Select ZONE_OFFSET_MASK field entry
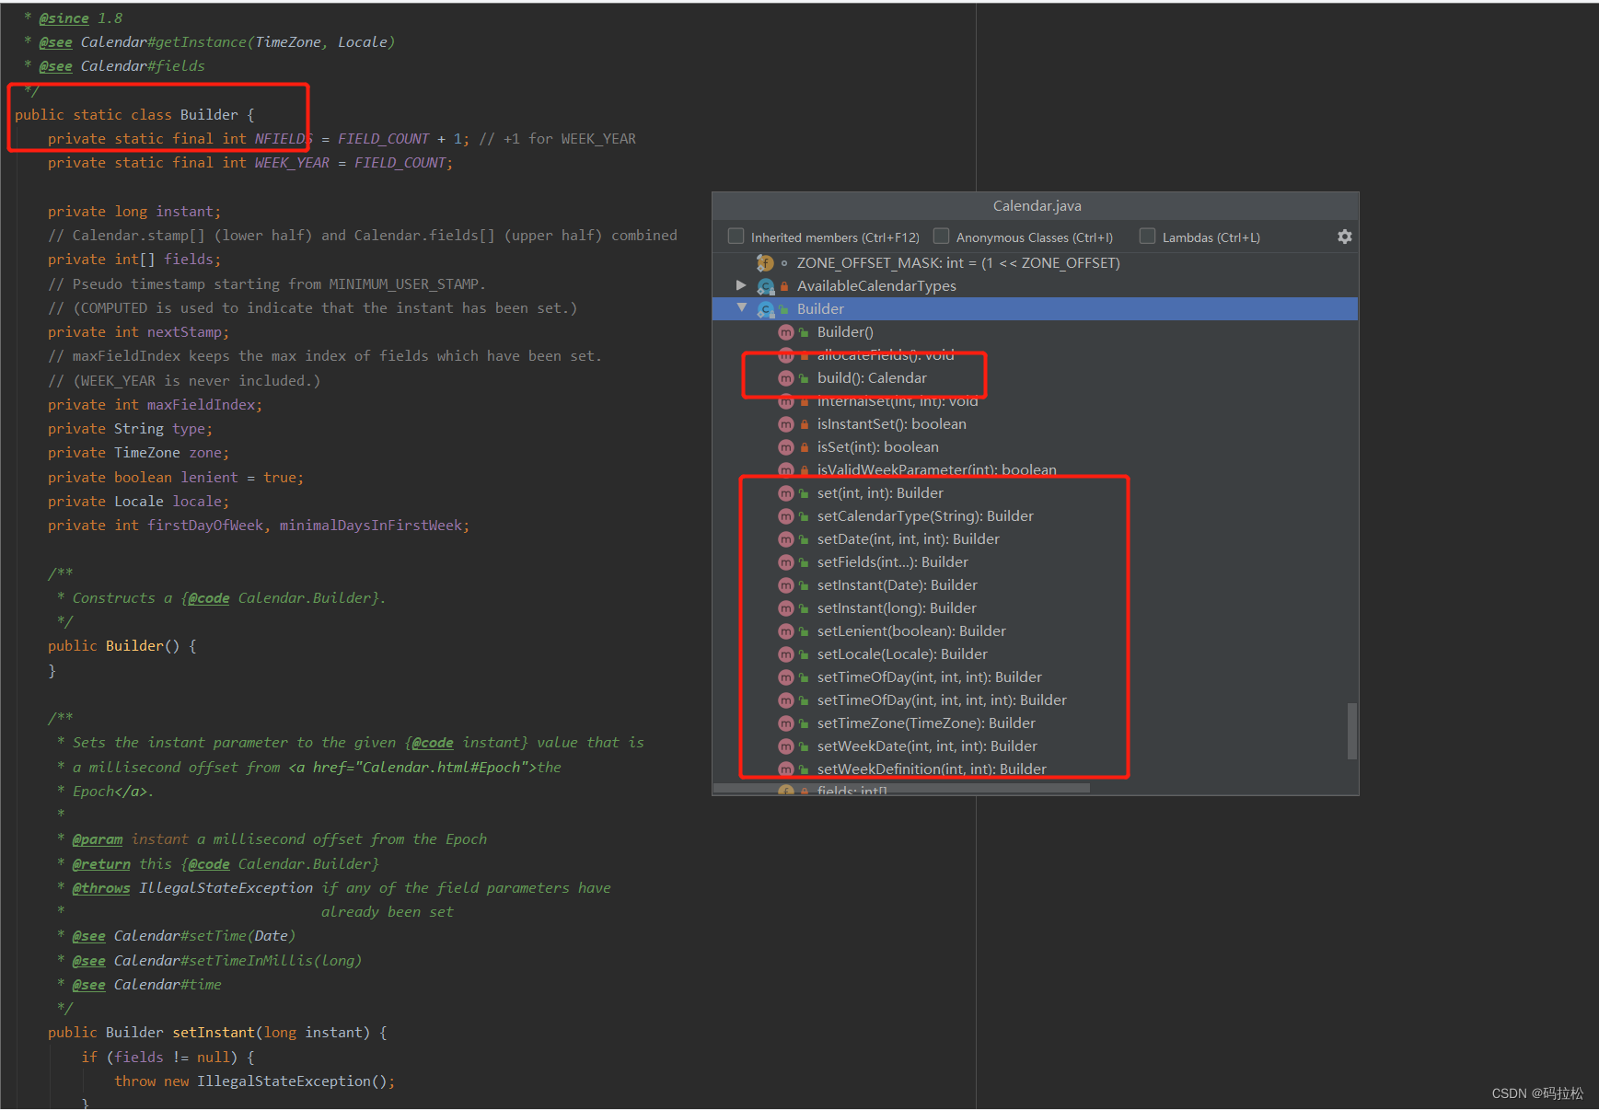Screen dimensions: 1599x1110 pos(958,263)
